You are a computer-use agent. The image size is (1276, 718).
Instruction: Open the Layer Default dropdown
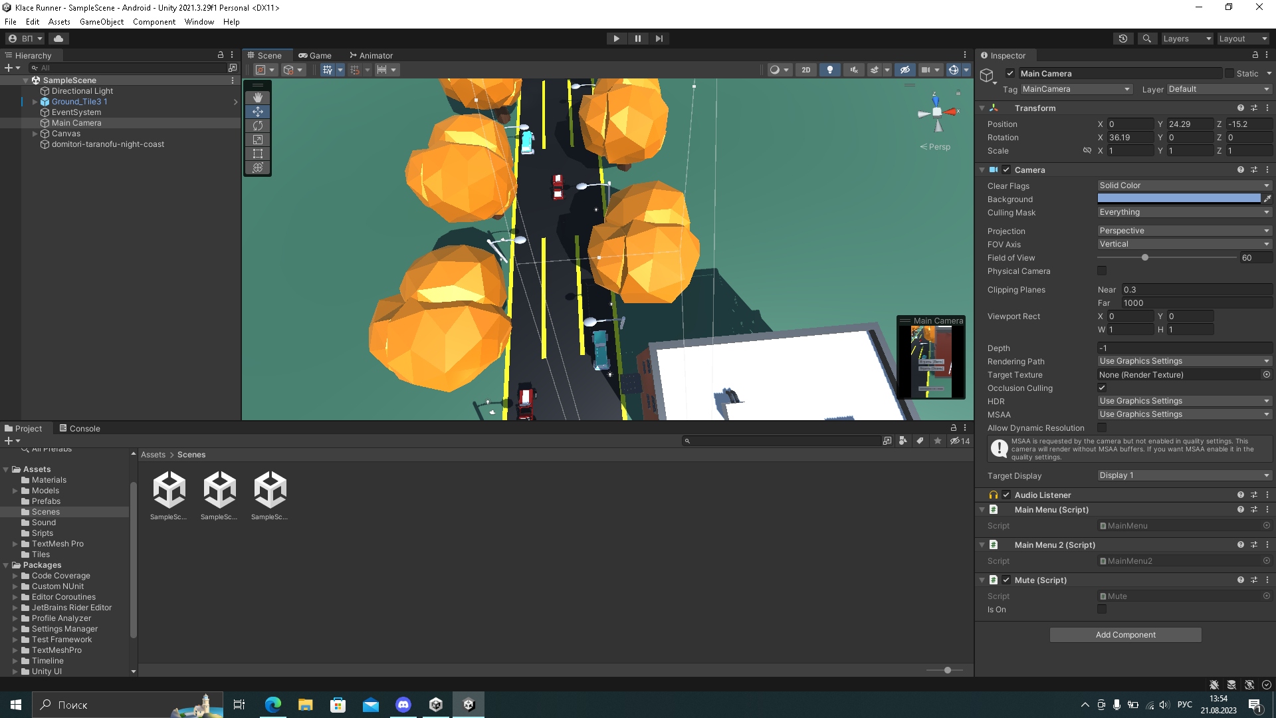click(1220, 89)
